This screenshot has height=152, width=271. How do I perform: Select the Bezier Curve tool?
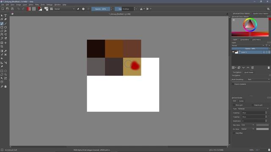coord(2,35)
